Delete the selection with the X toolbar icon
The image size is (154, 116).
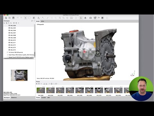pos(52,18)
